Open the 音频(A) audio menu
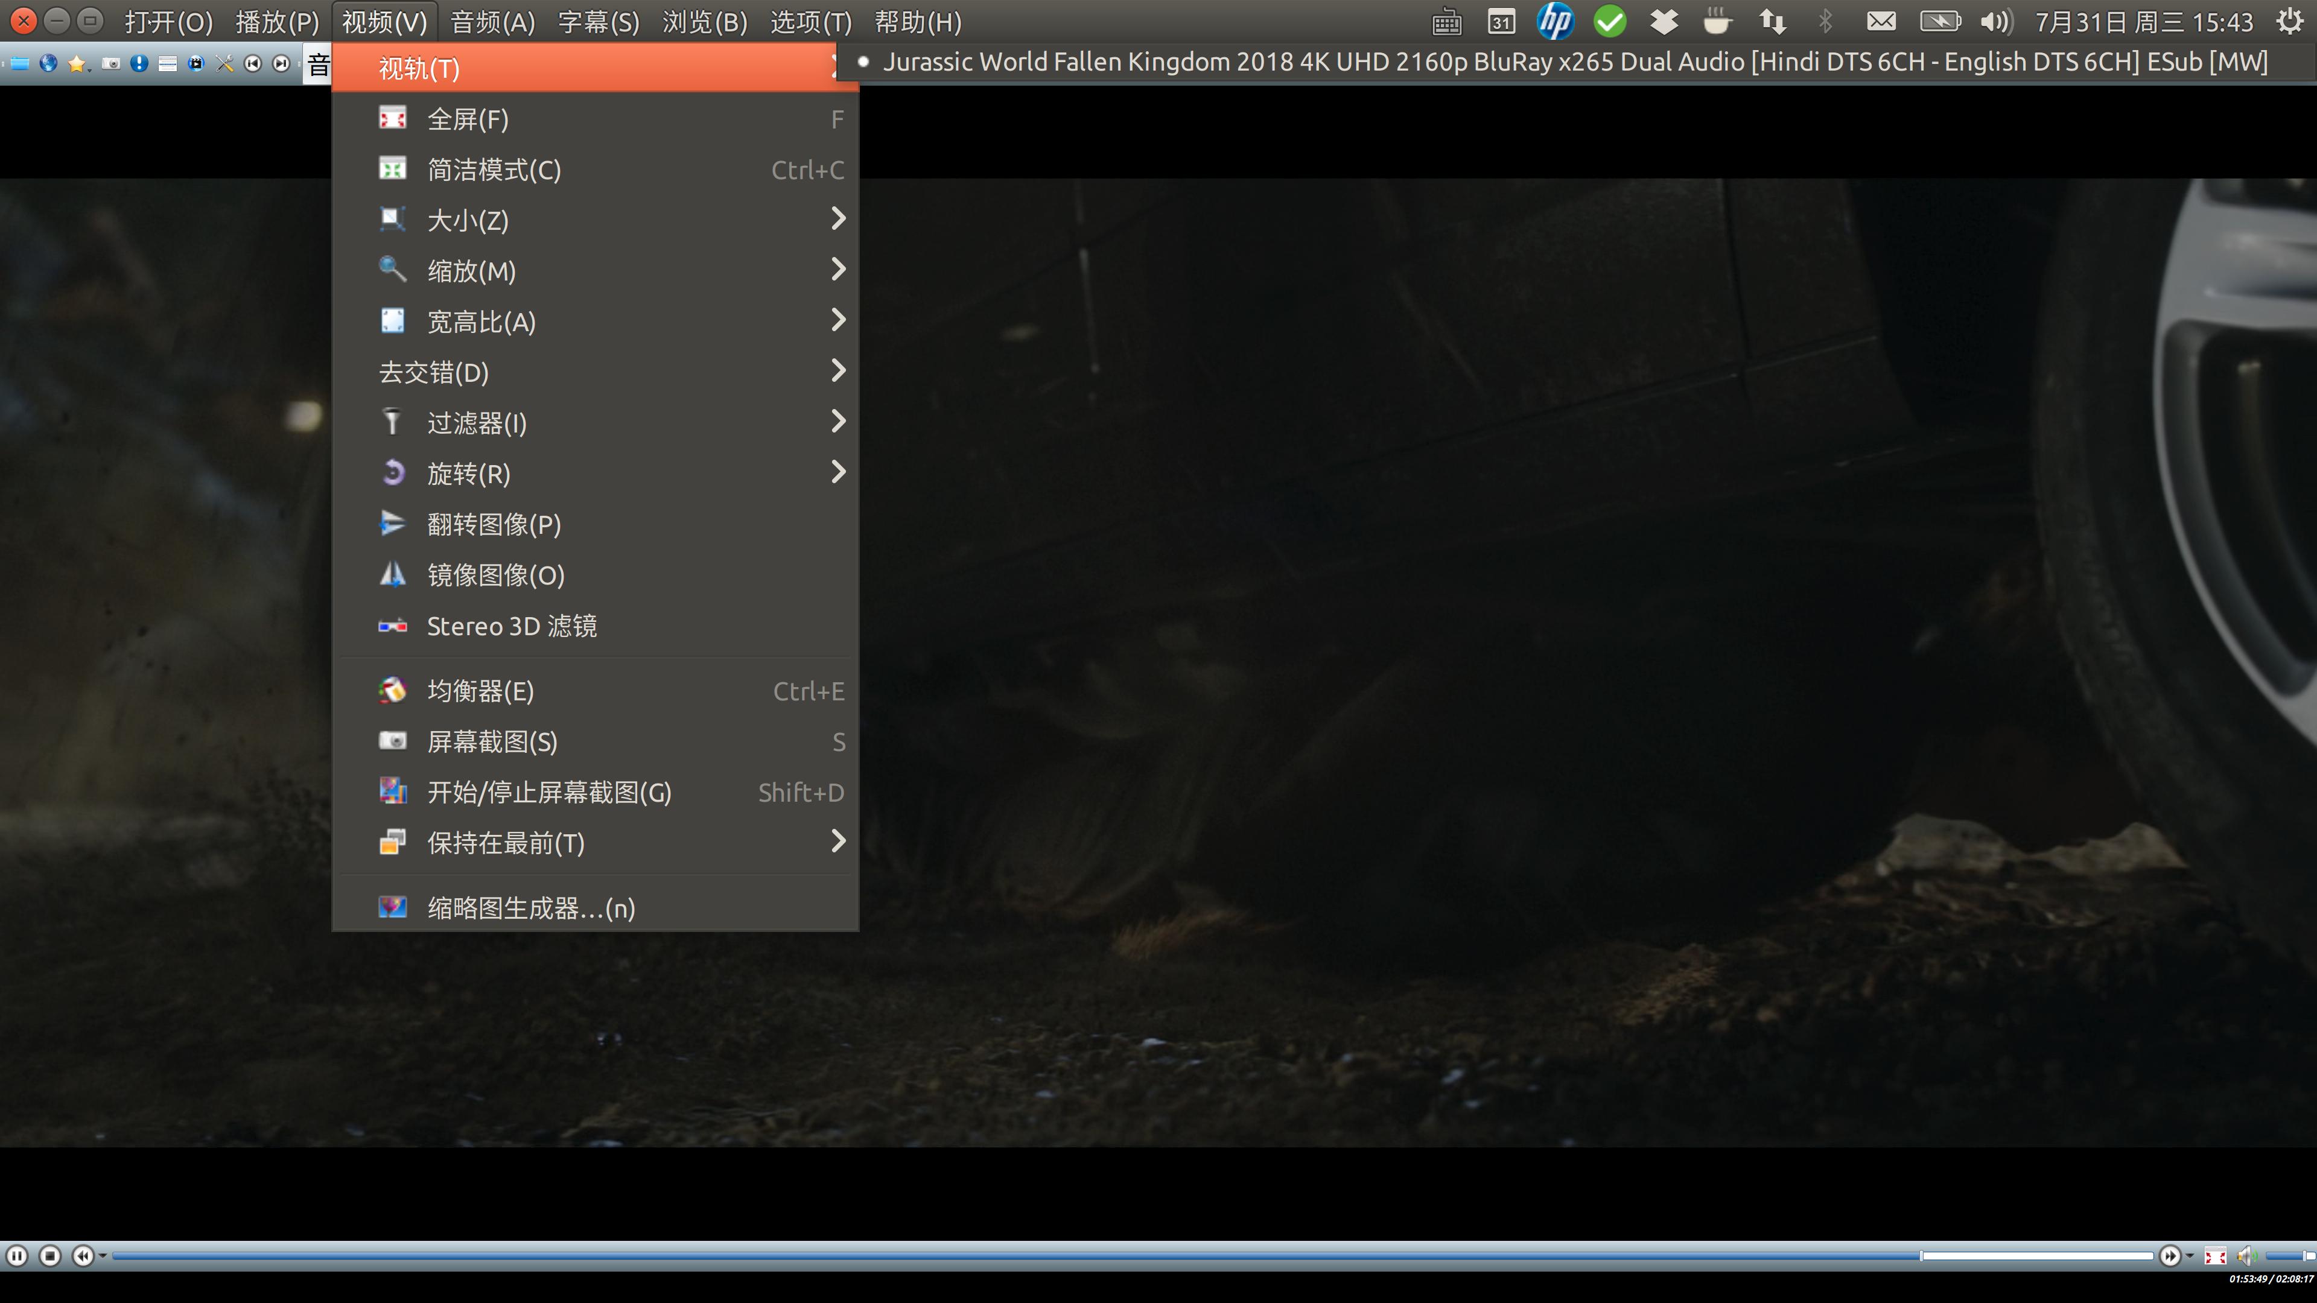 click(493, 22)
